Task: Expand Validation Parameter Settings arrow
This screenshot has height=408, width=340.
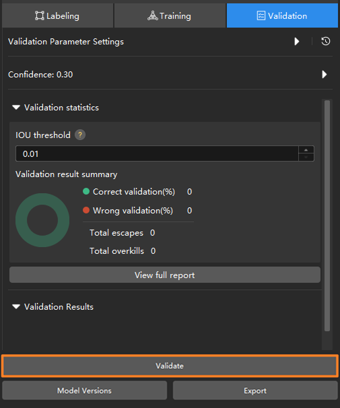Action: [296, 41]
